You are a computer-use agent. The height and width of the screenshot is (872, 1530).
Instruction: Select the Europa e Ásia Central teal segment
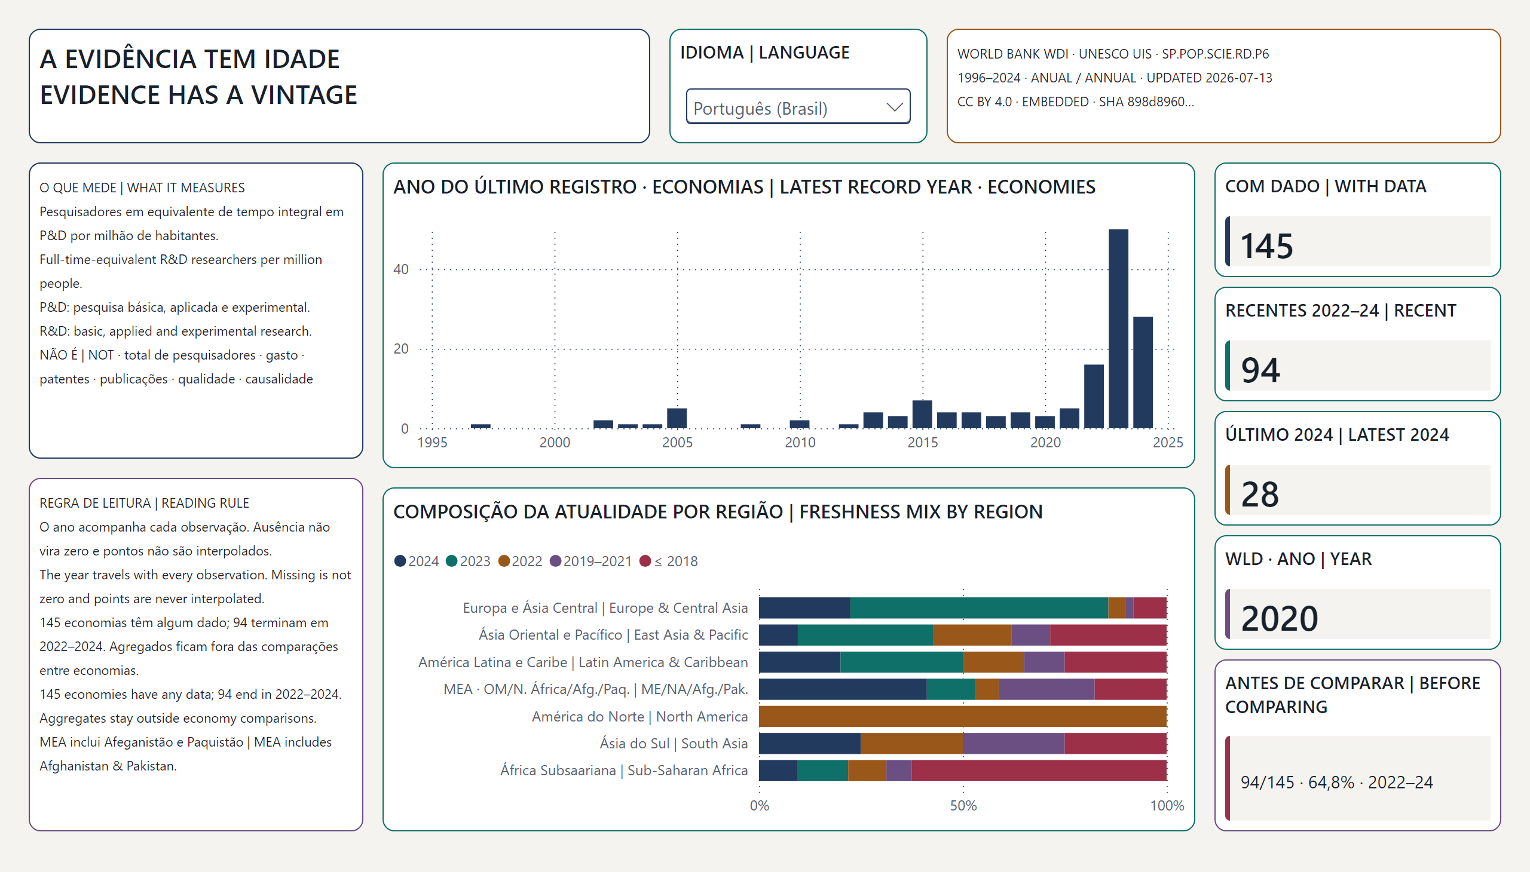point(979,608)
